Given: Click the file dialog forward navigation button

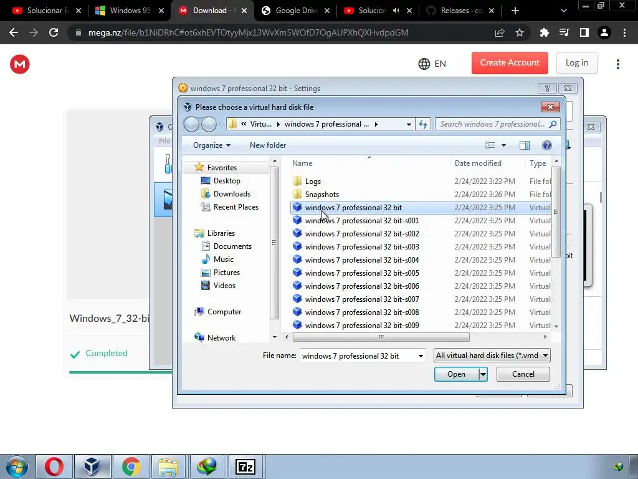Looking at the screenshot, I should tap(209, 124).
